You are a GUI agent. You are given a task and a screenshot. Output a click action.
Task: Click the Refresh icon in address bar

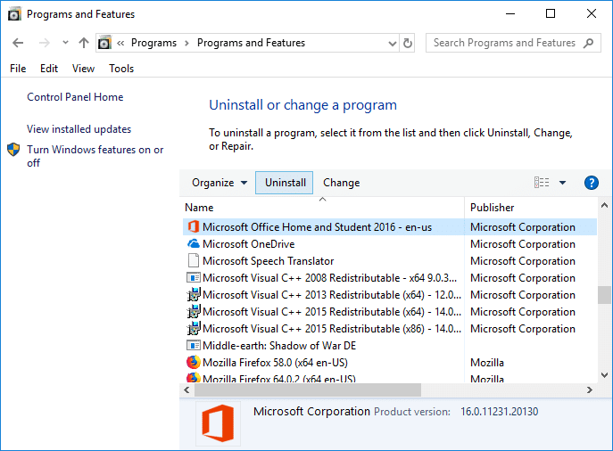409,43
